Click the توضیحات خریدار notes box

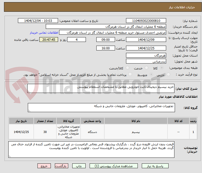click(91, 150)
